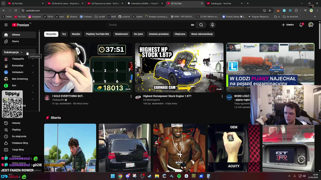321x180 pixels.
Task: Select the Playlisty YouTube Mix chip
Action: [98, 34]
